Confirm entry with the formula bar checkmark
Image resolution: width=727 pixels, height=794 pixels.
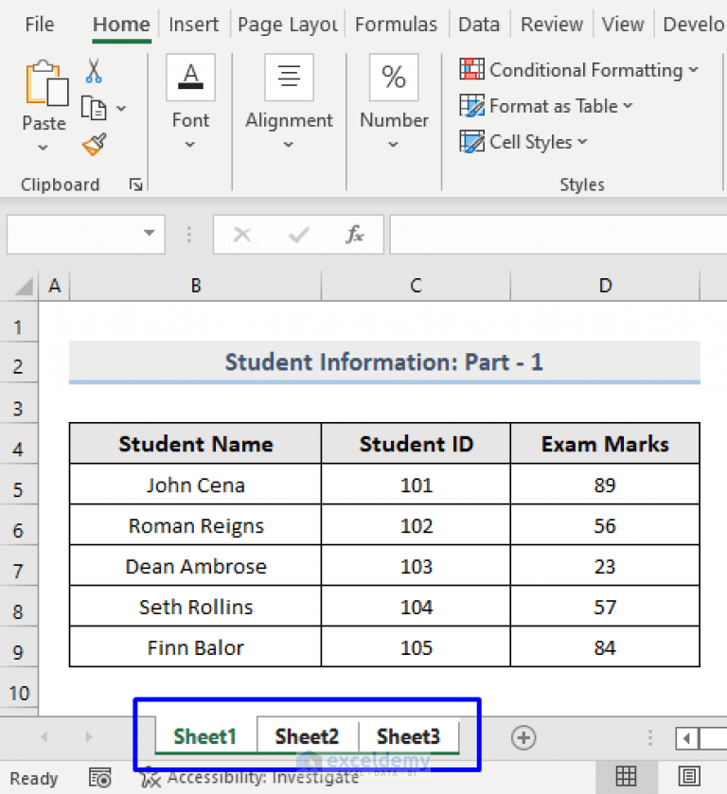coord(301,235)
